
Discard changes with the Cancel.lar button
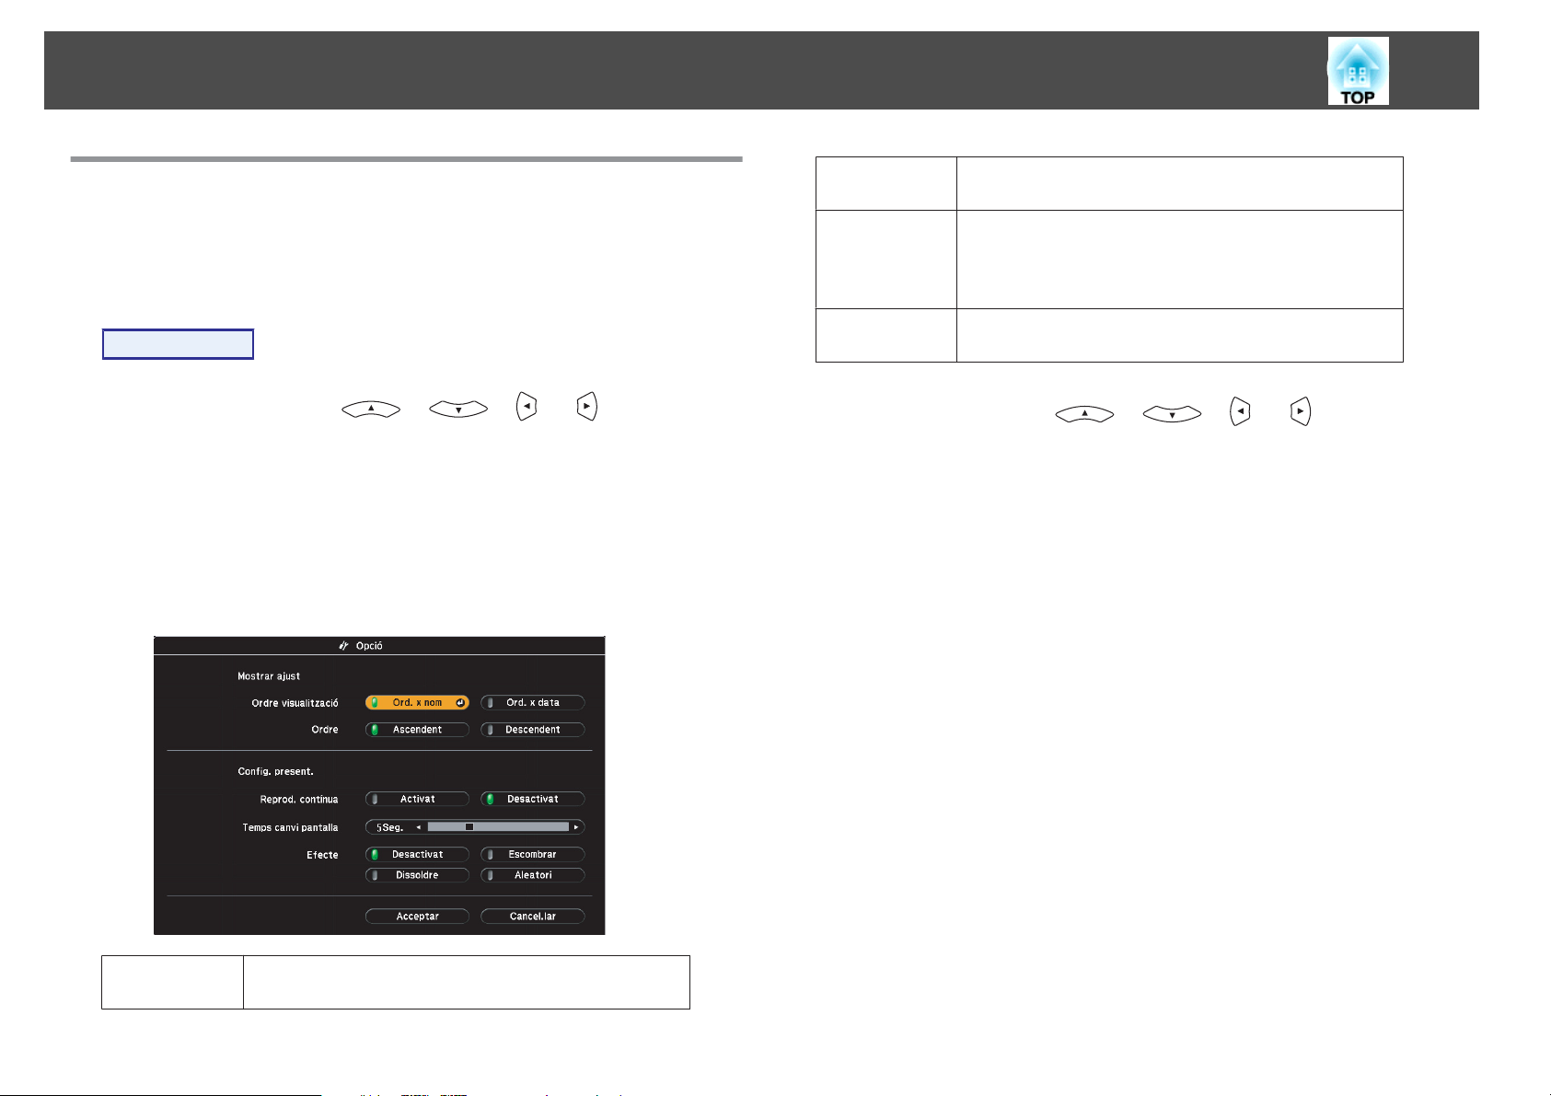tap(533, 917)
